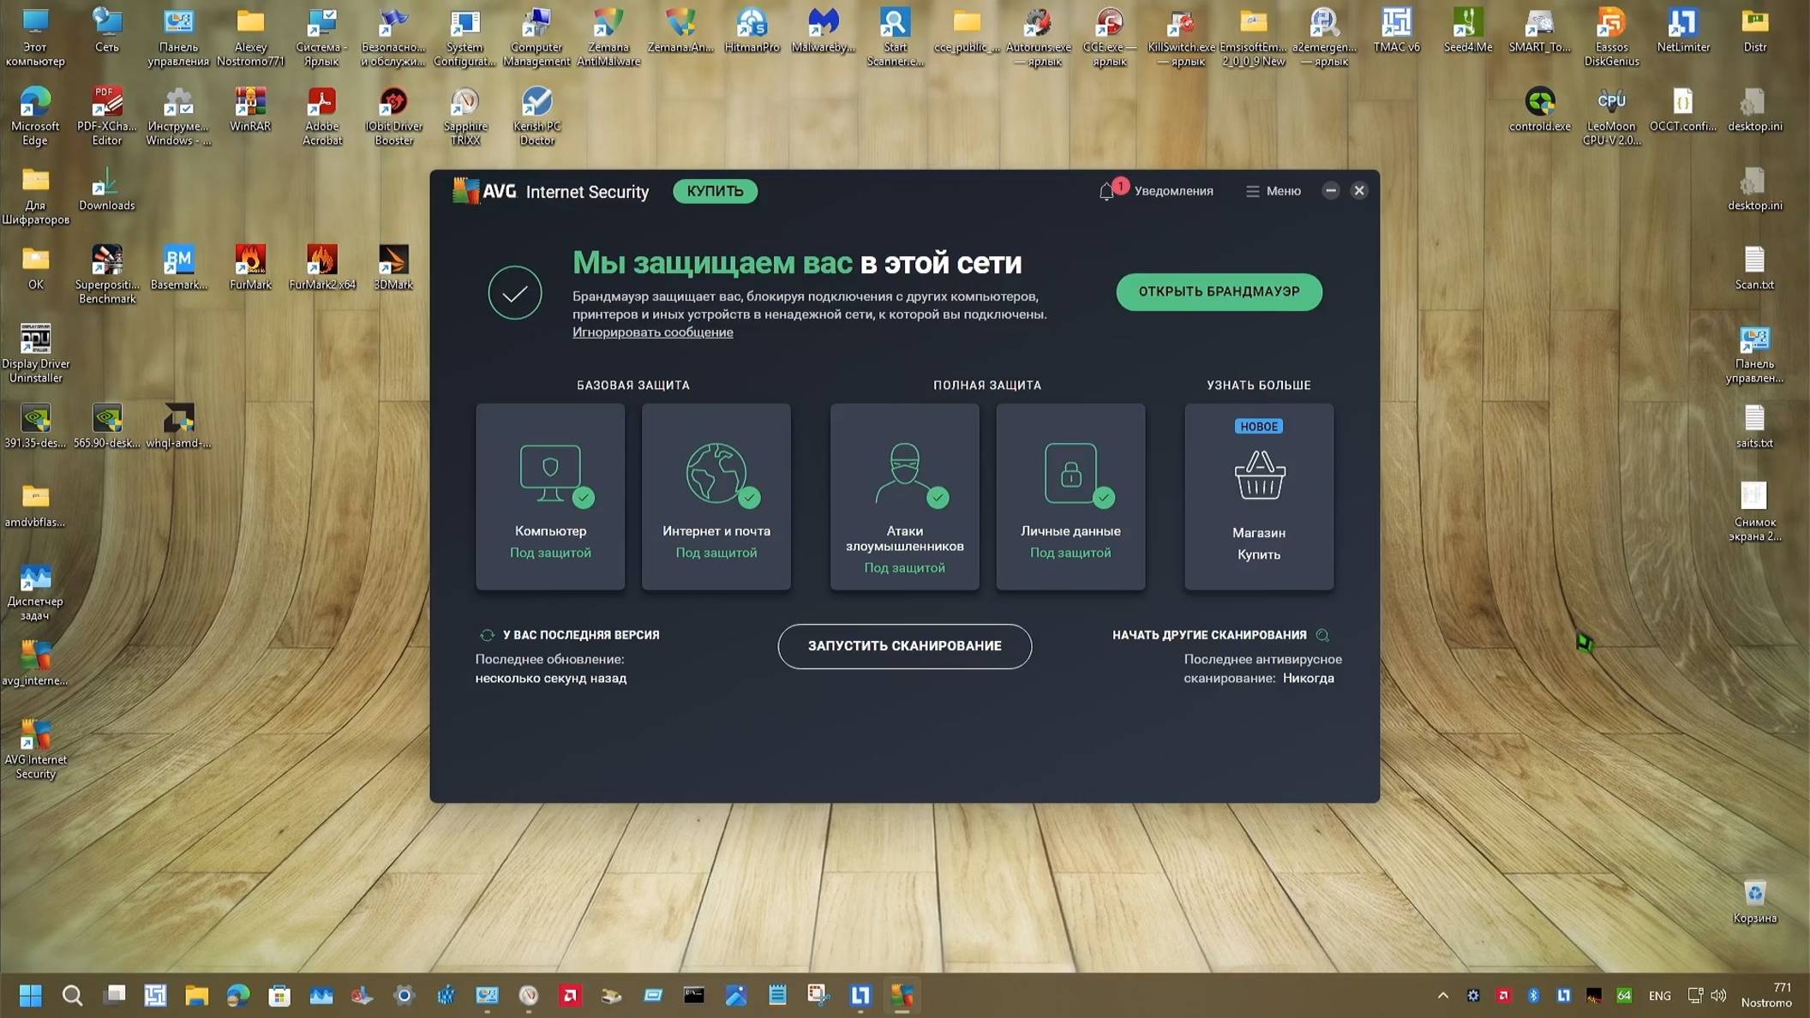1810x1018 pixels.
Task: Click ЗАПУСТИТЬ СКАНИРОВАНИЕ button
Action: click(904, 646)
